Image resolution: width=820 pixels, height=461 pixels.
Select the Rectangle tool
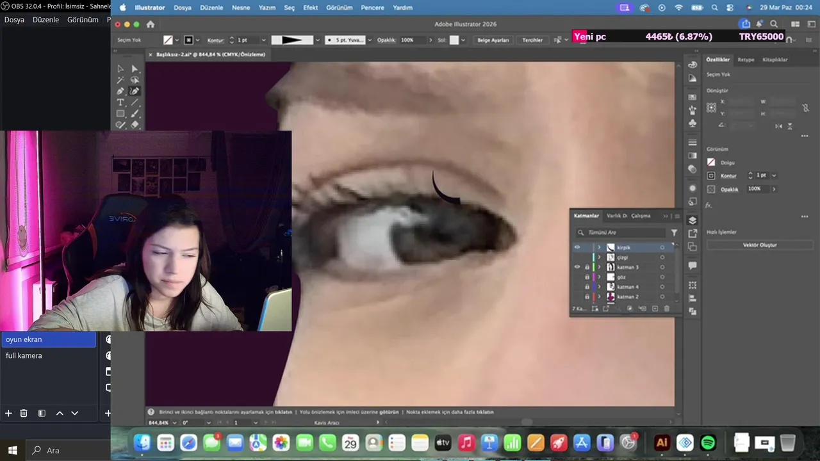click(120, 113)
